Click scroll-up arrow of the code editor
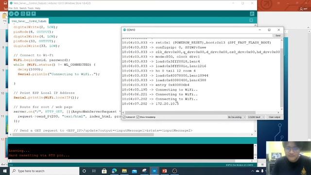Image resolution: width=311 pixels, height=175 pixels. [255, 25]
